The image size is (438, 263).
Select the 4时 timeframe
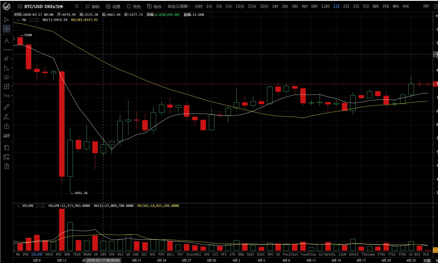(x=305, y=6)
